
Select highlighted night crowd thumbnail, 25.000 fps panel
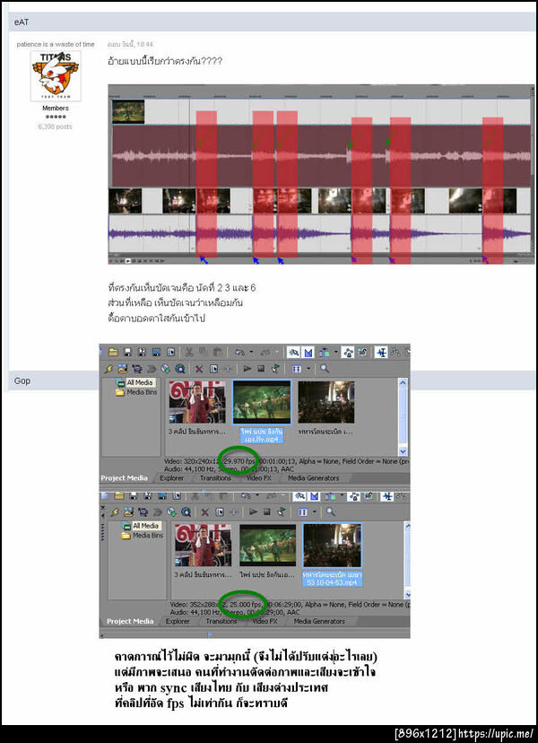click(332, 546)
